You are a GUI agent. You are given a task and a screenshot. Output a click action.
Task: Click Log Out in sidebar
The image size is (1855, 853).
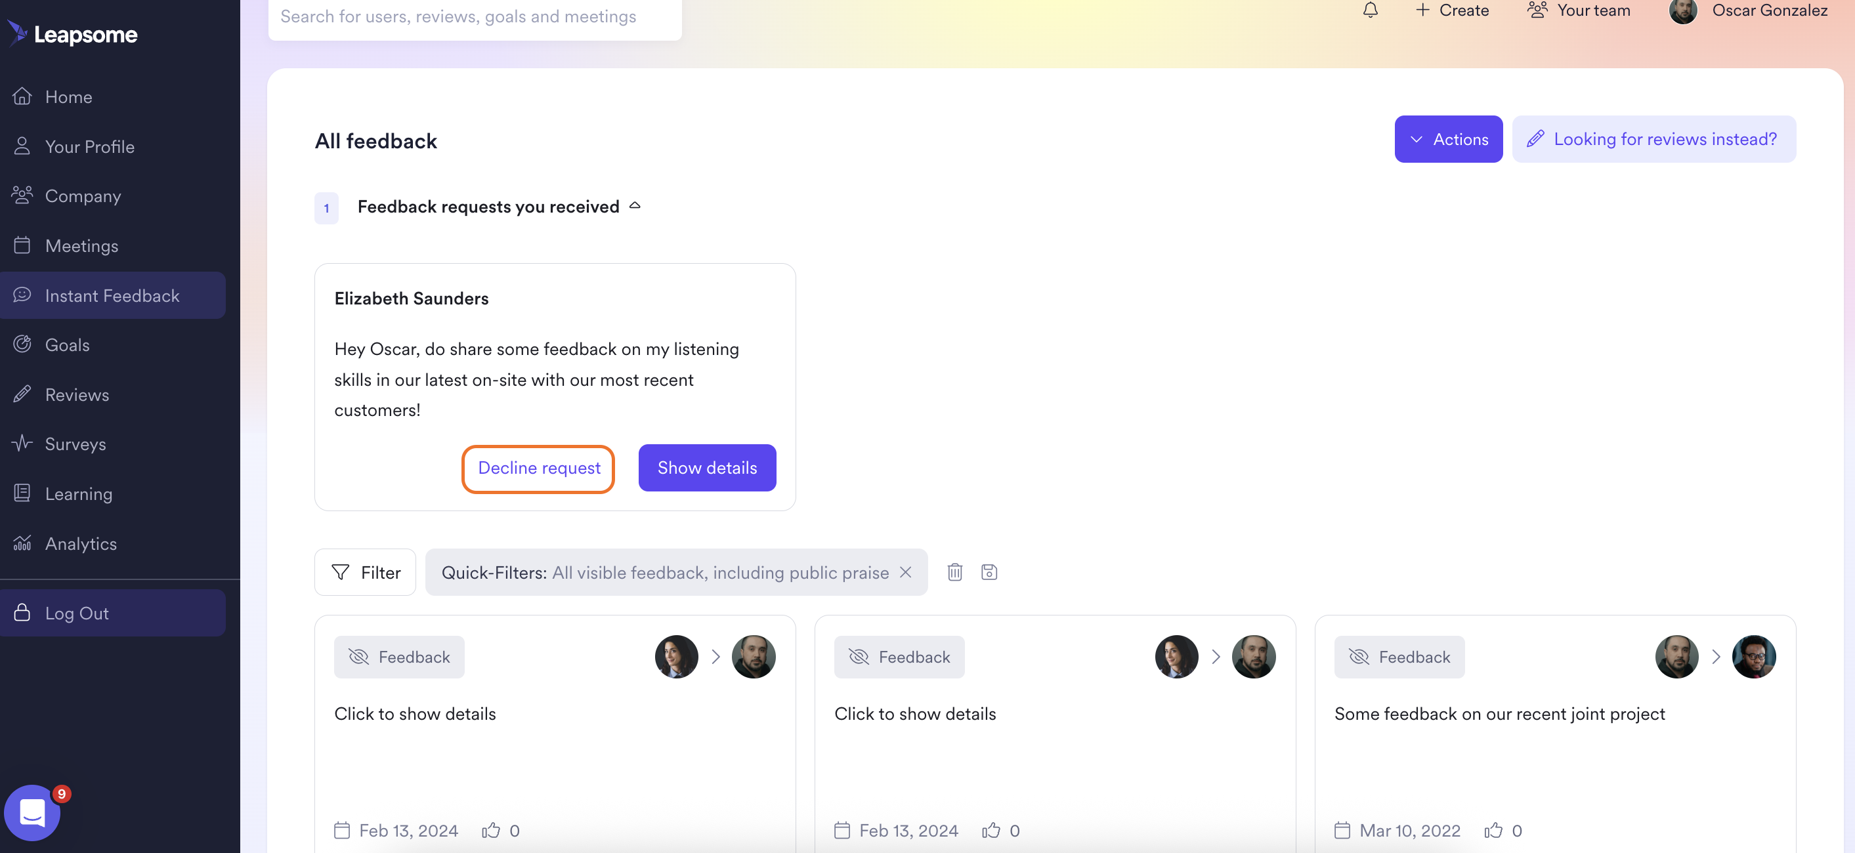[113, 613]
